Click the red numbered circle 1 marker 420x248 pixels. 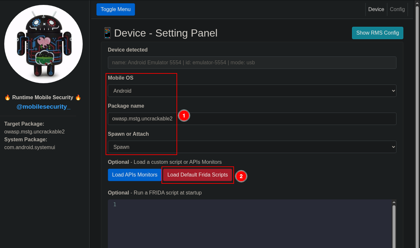pyautogui.click(x=184, y=116)
